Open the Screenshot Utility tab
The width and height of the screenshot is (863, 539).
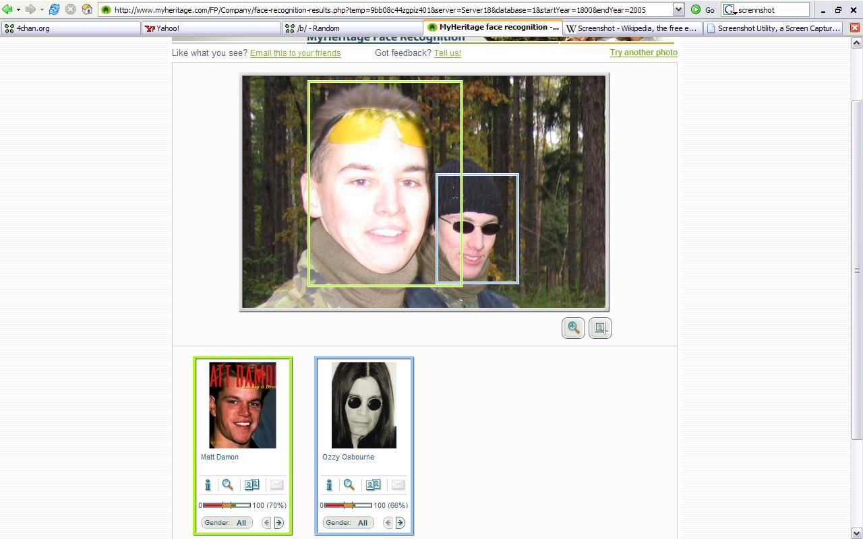click(x=773, y=28)
